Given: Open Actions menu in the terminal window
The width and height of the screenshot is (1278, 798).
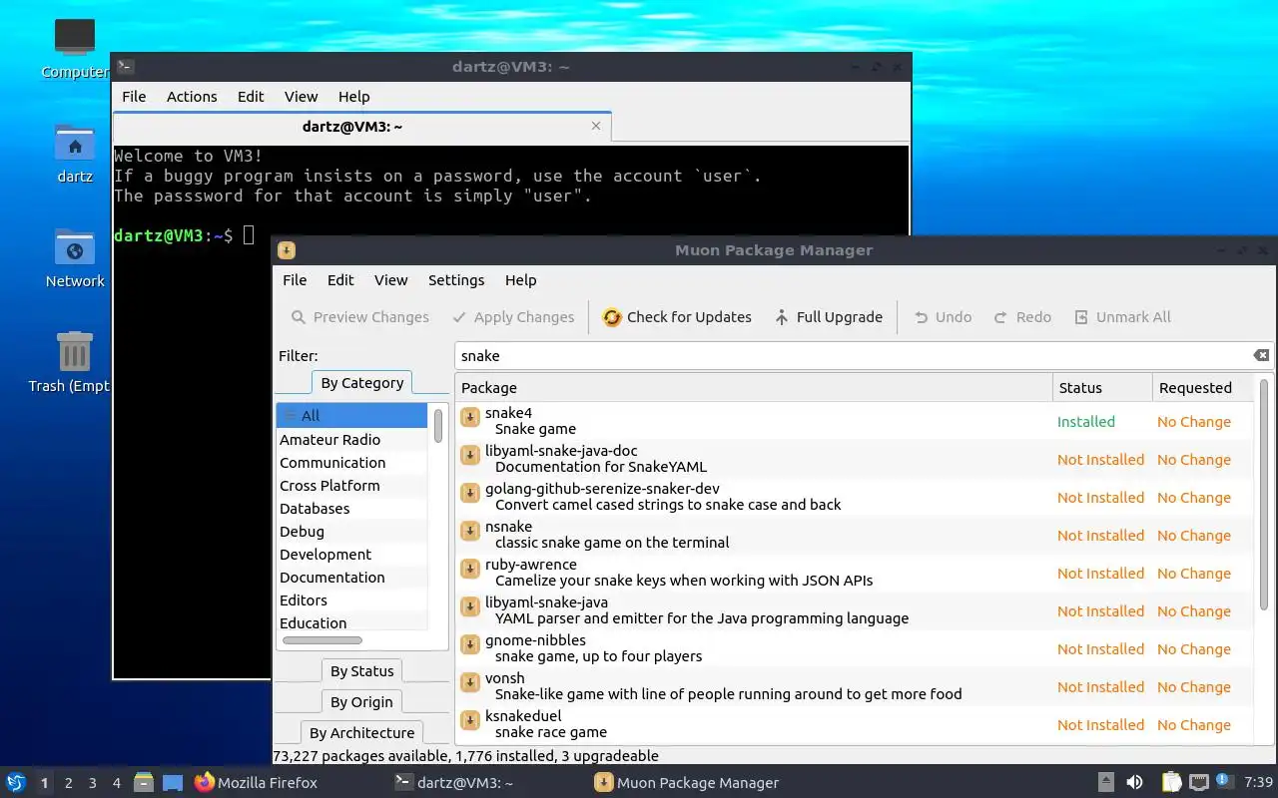Looking at the screenshot, I should coord(192,97).
